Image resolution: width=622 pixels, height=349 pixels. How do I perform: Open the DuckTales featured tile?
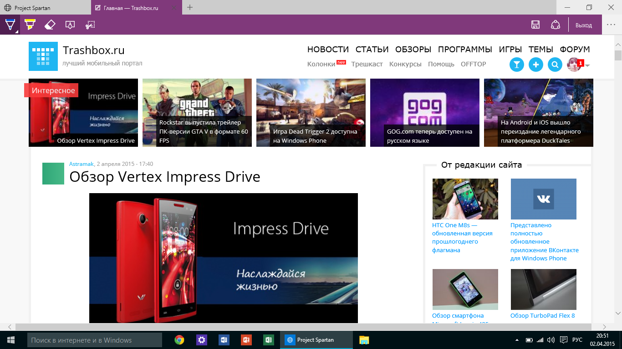[539, 113]
